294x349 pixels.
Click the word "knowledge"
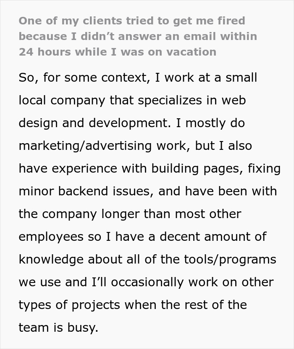point(51,259)
